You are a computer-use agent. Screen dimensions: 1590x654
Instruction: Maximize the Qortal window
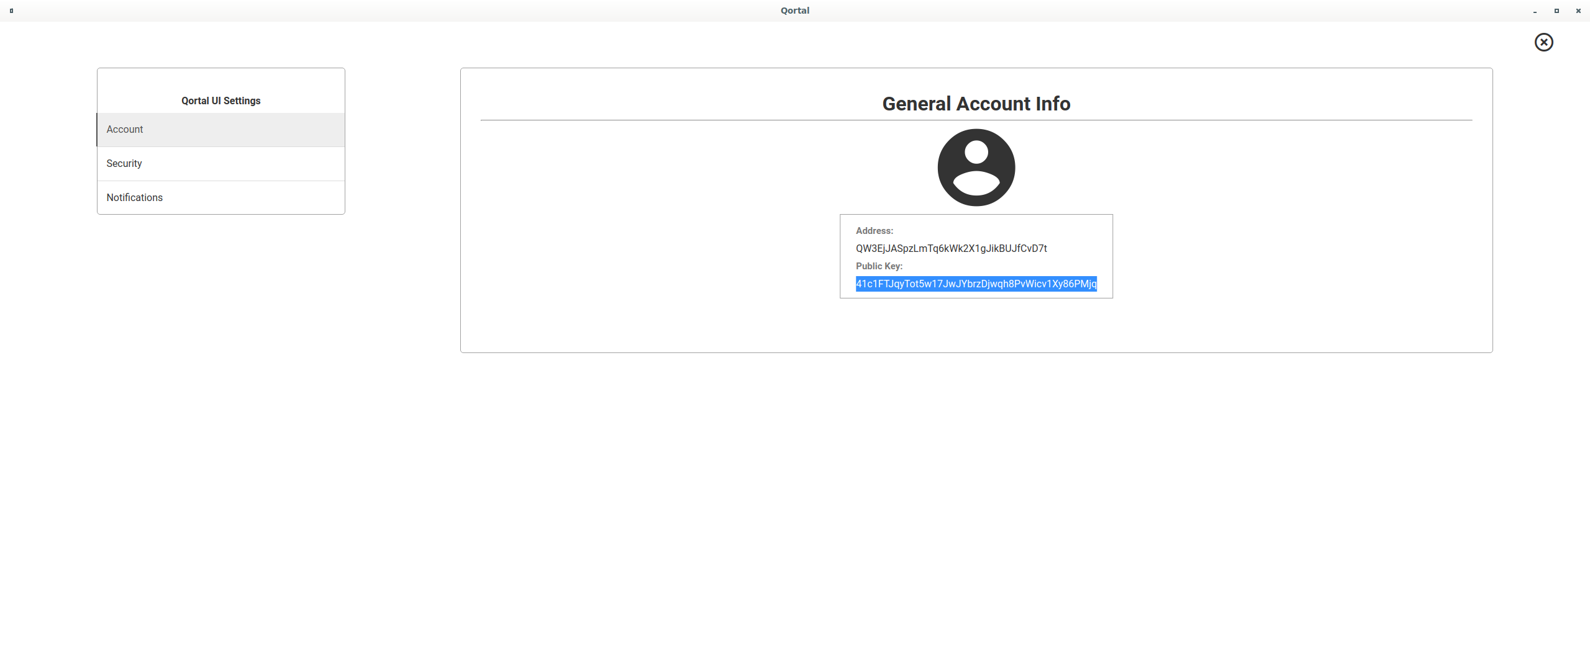pos(1556,11)
